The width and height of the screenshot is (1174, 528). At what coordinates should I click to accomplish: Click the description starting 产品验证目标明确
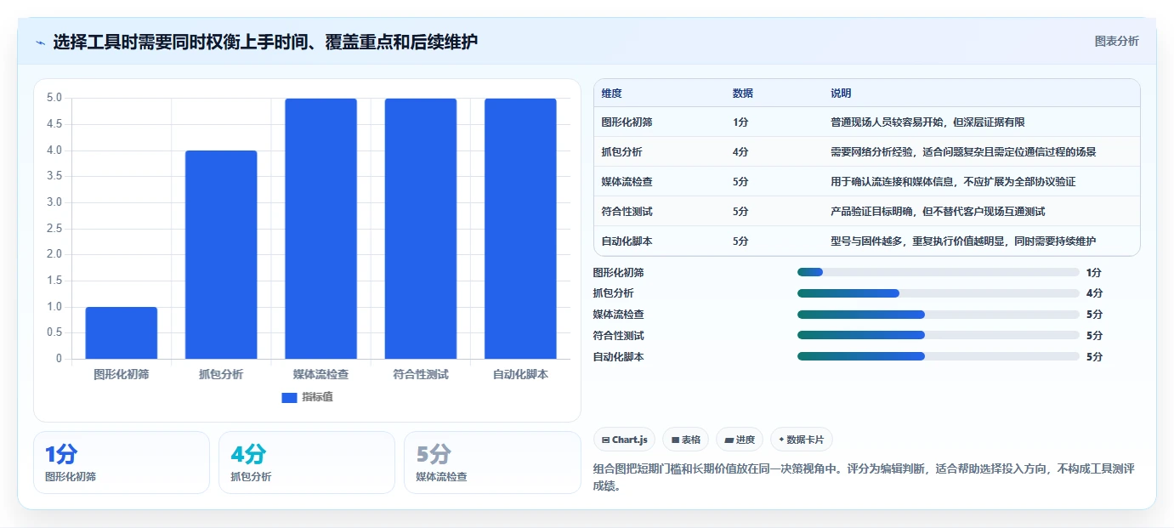(x=938, y=212)
